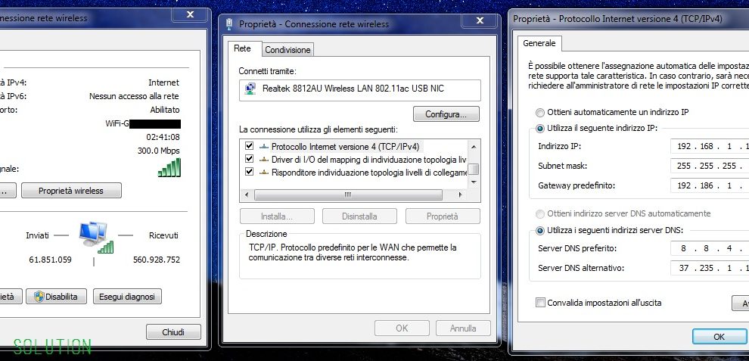Click the Driver di I/O mapping item icon
Image resolution: width=749 pixels, height=361 pixels.
coord(264,159)
